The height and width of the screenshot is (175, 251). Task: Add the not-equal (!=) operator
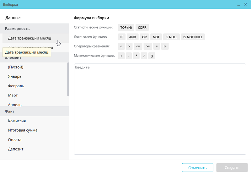click(165, 46)
